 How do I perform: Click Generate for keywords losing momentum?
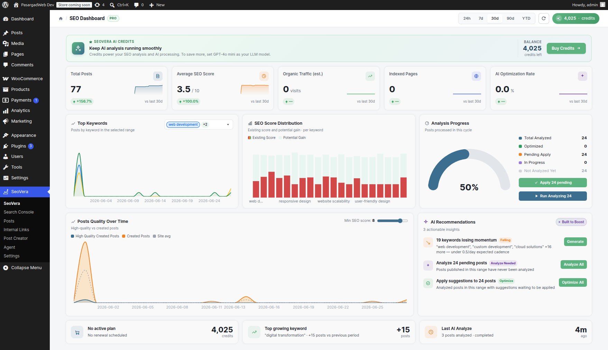click(x=575, y=242)
